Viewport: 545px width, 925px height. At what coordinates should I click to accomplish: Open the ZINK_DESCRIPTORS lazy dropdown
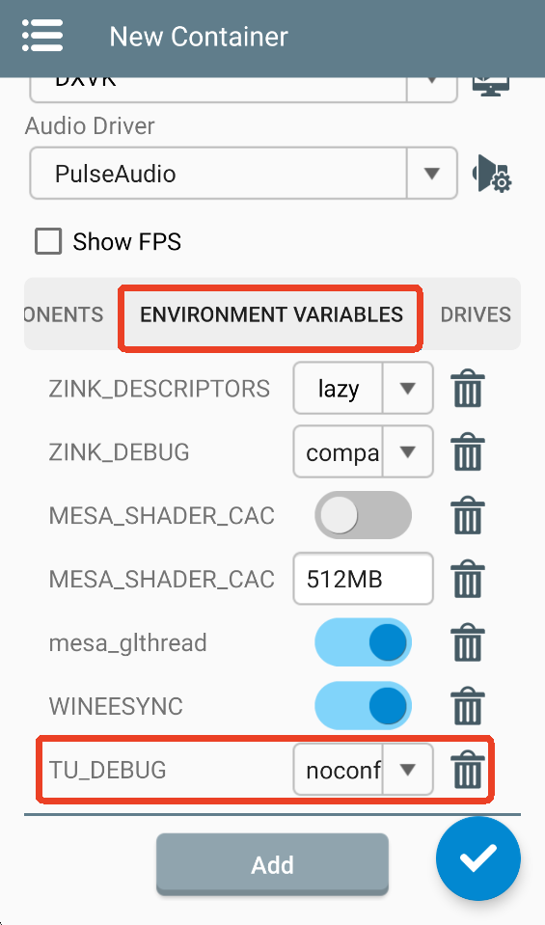[x=364, y=388]
